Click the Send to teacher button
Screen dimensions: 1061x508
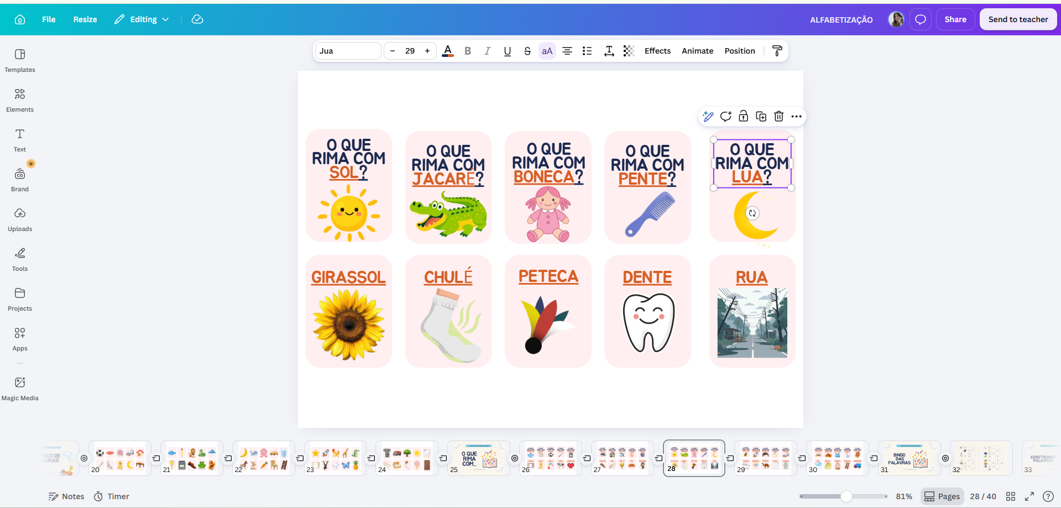[1018, 19]
